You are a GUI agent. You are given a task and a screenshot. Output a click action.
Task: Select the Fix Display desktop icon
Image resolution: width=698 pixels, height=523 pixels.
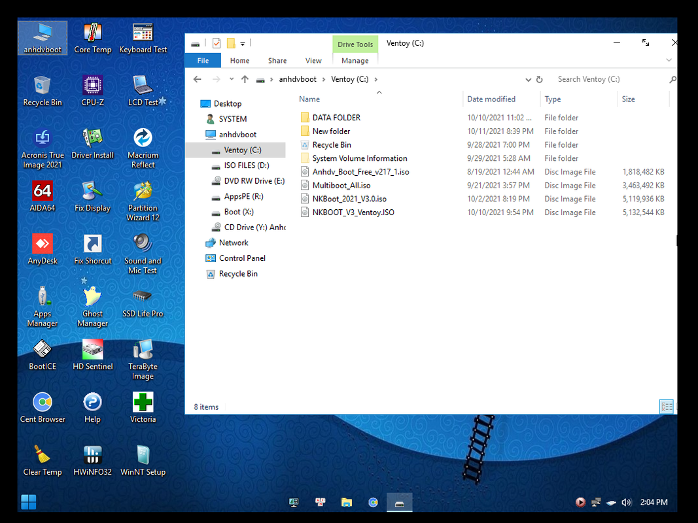pyautogui.click(x=93, y=196)
